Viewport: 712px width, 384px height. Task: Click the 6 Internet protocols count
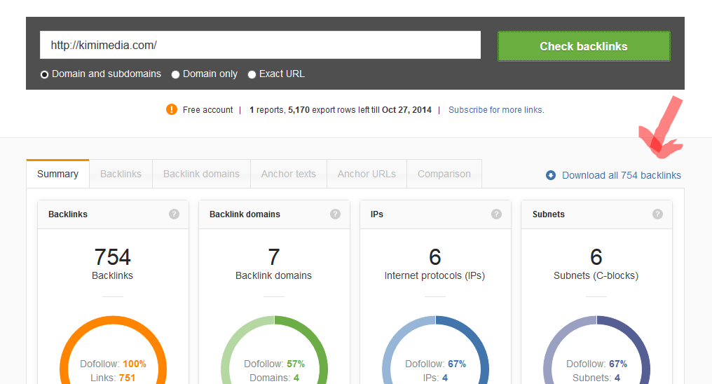click(435, 257)
